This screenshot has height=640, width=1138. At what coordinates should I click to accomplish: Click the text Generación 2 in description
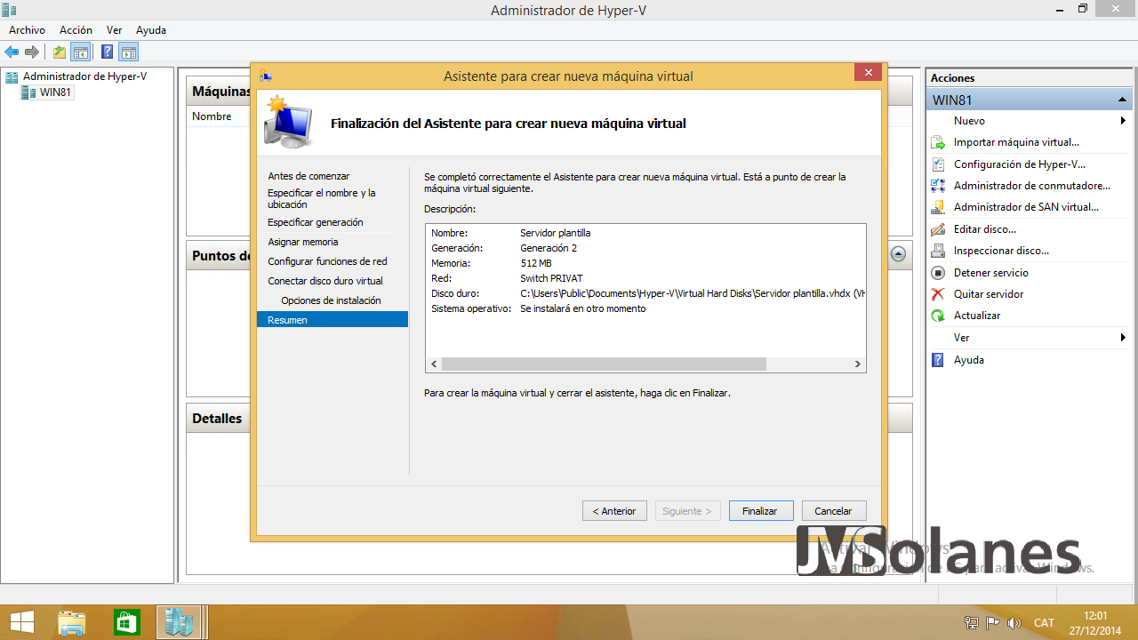click(549, 248)
